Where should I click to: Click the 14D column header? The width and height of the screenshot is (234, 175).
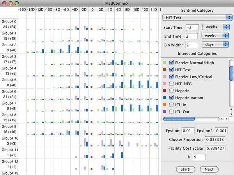point(154,9)
